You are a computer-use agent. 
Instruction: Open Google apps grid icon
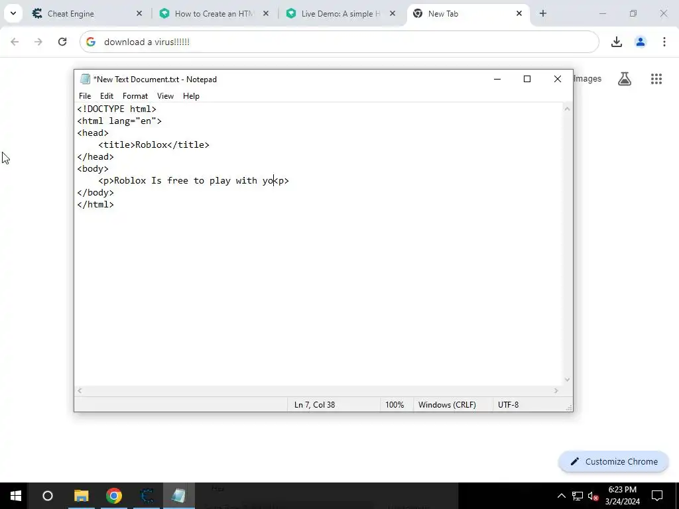656,79
